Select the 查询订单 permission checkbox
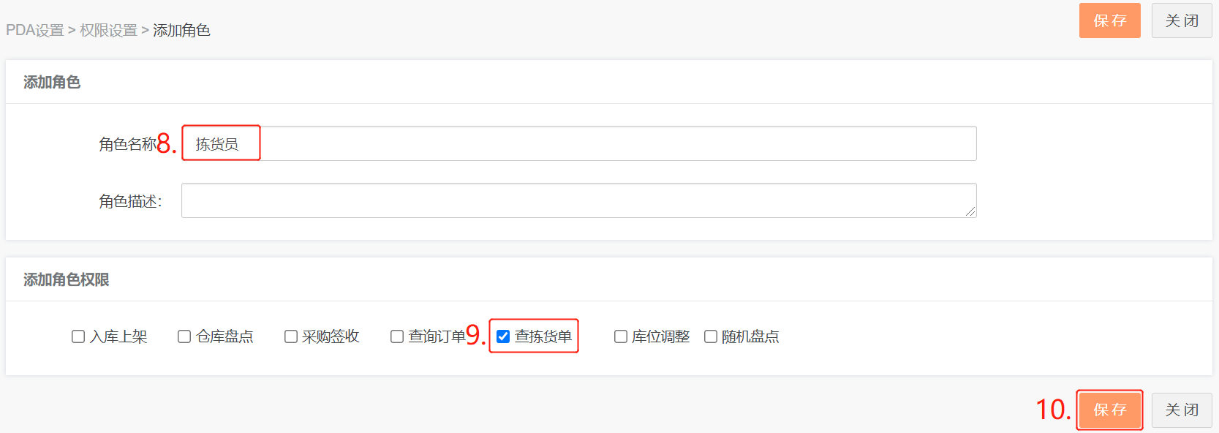 coord(397,336)
